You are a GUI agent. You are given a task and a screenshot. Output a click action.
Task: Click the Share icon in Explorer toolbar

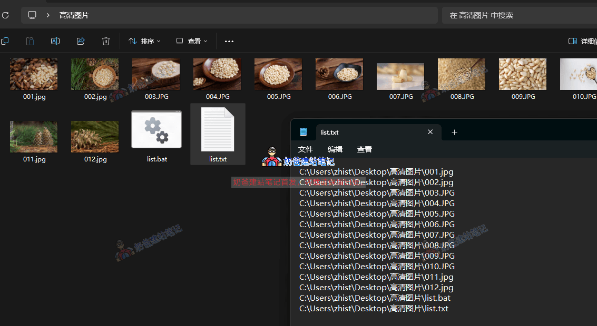click(80, 41)
